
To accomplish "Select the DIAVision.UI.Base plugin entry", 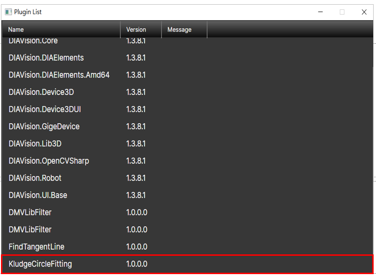I will (38, 195).
